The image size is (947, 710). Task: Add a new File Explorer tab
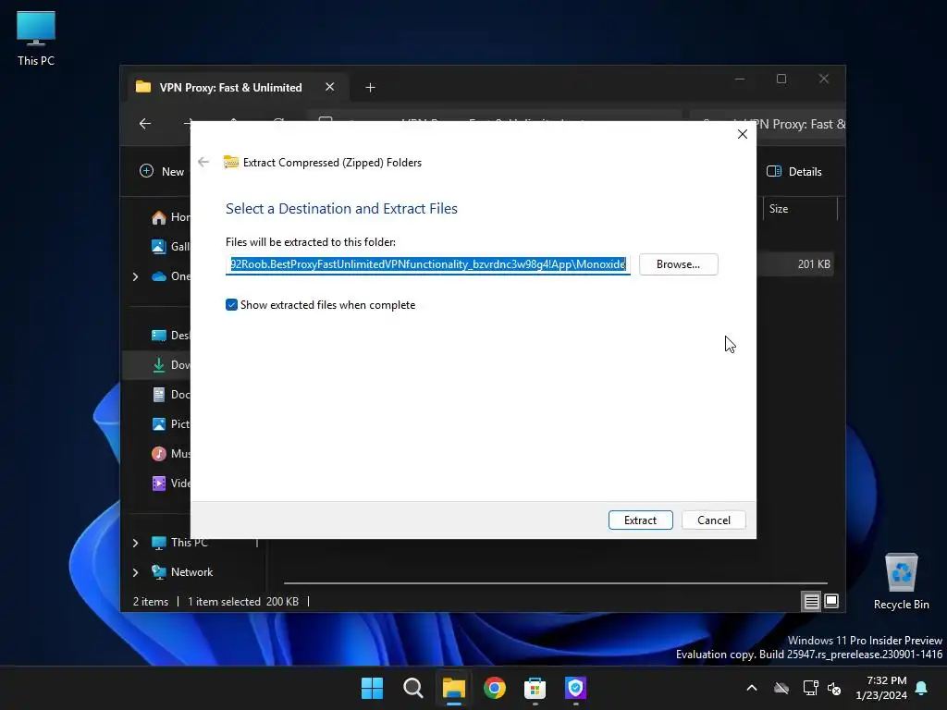370,88
